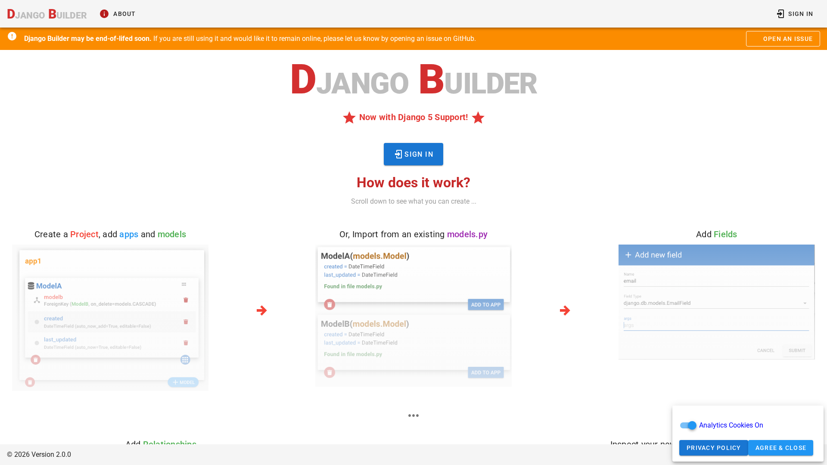The image size is (827, 465).
Task: Open the app1 ModelA project screenshot
Action: click(110, 318)
